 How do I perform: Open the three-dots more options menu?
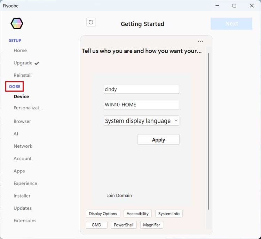pos(200,41)
